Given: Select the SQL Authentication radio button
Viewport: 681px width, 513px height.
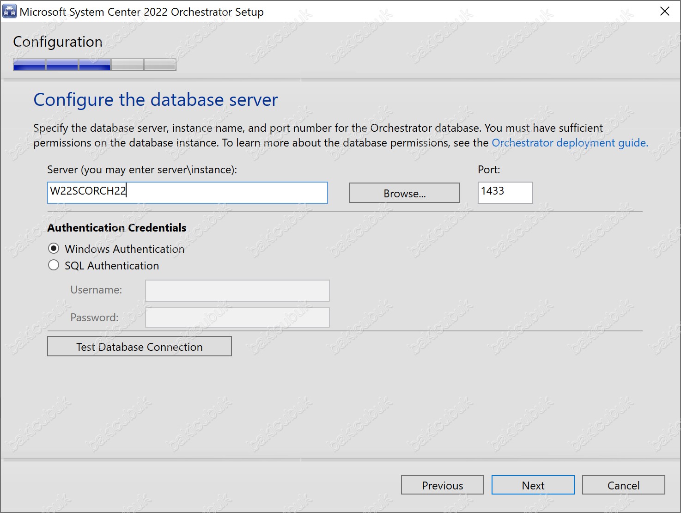Looking at the screenshot, I should [x=54, y=265].
